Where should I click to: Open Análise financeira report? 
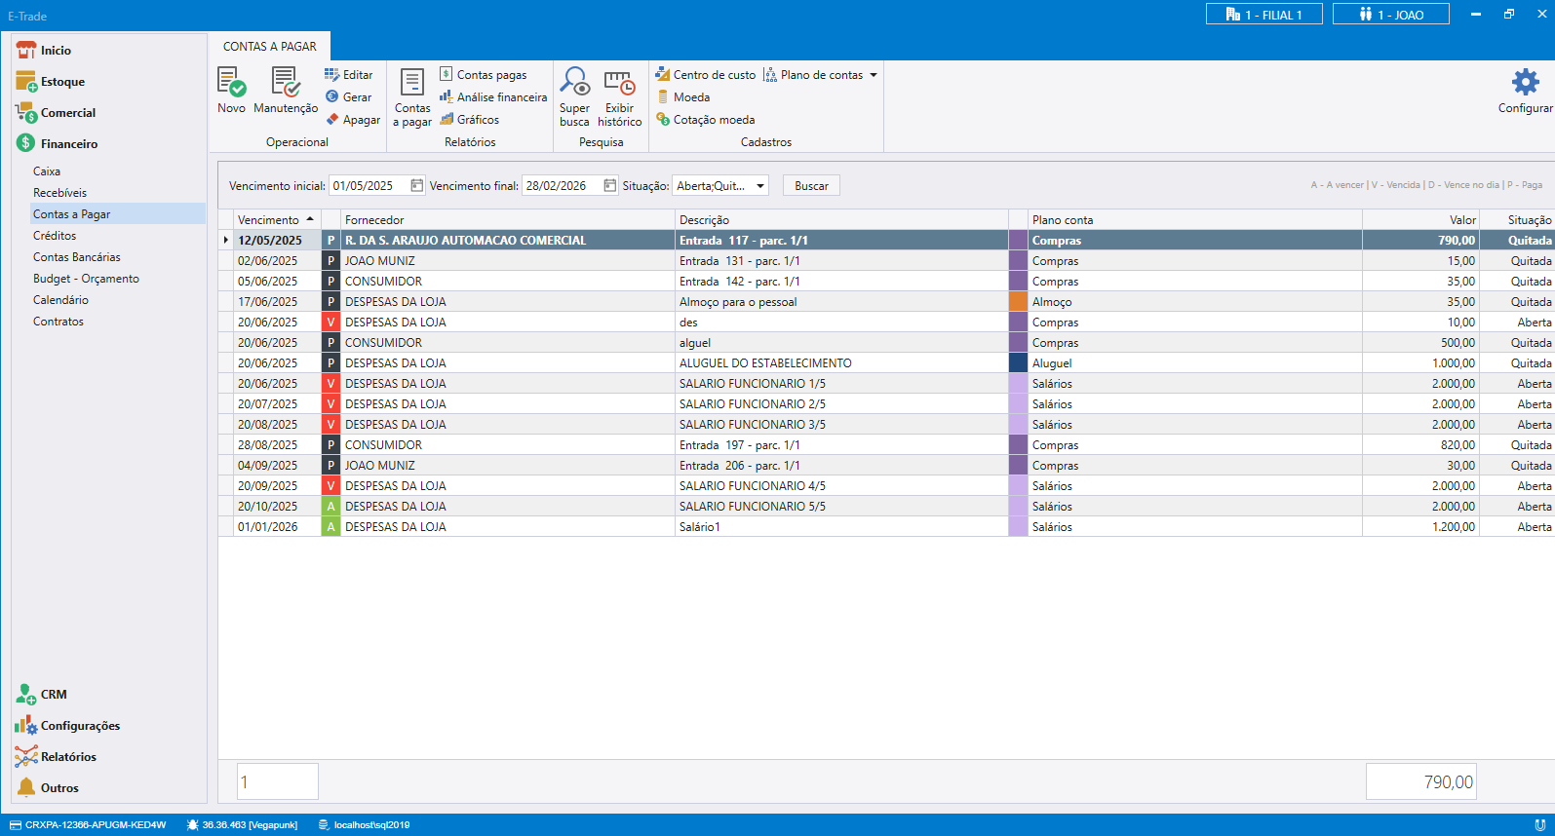(493, 97)
